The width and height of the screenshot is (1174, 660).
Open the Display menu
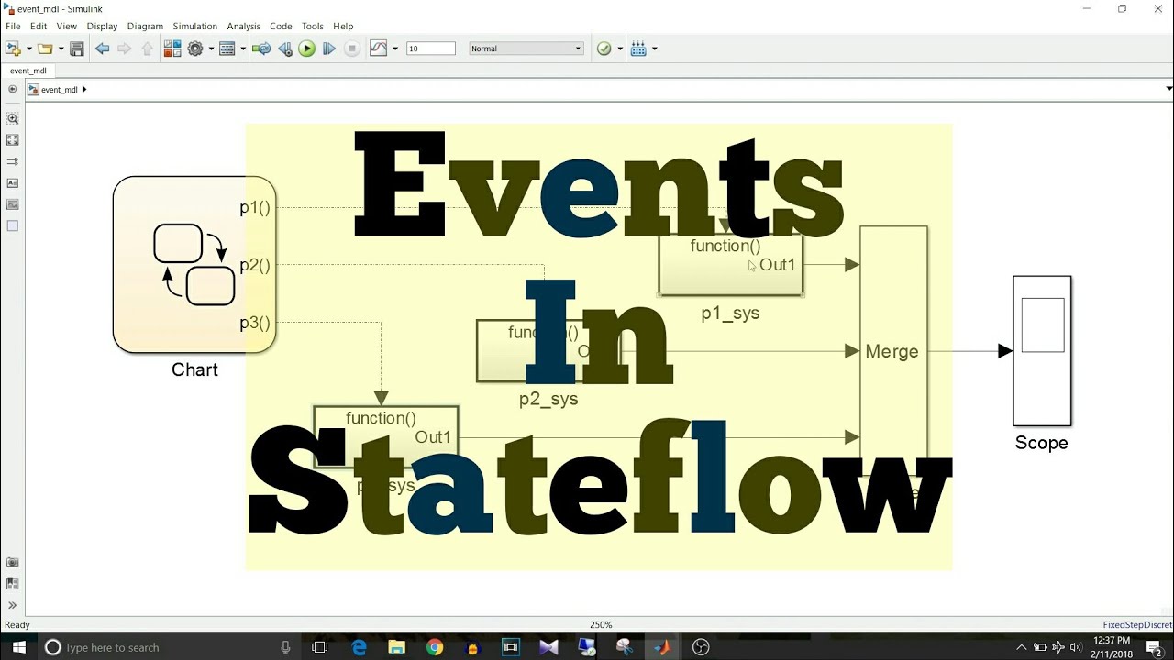pos(102,27)
